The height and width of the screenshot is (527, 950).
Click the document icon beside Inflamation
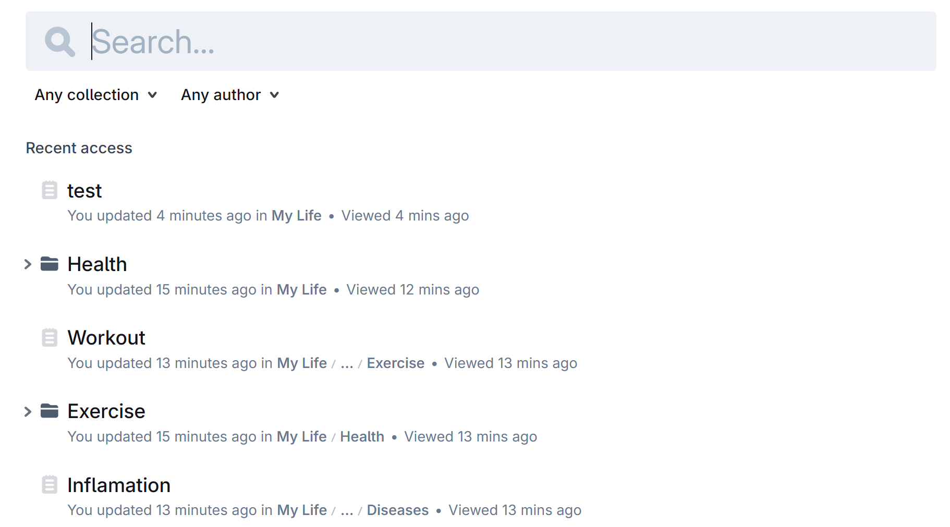pyautogui.click(x=50, y=484)
